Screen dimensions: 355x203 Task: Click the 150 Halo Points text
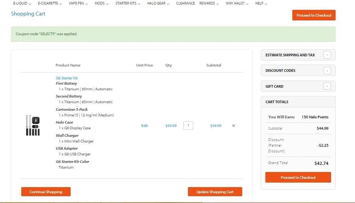[x=315, y=117]
